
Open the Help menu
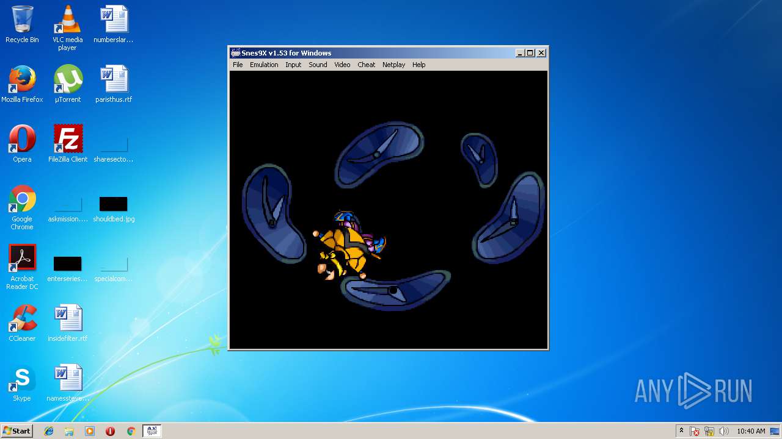point(418,65)
